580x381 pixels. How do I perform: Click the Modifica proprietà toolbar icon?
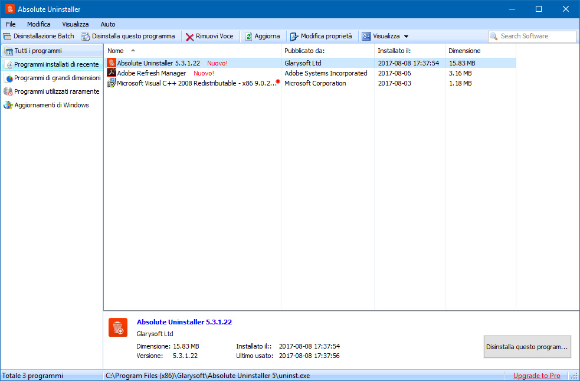[294, 37]
